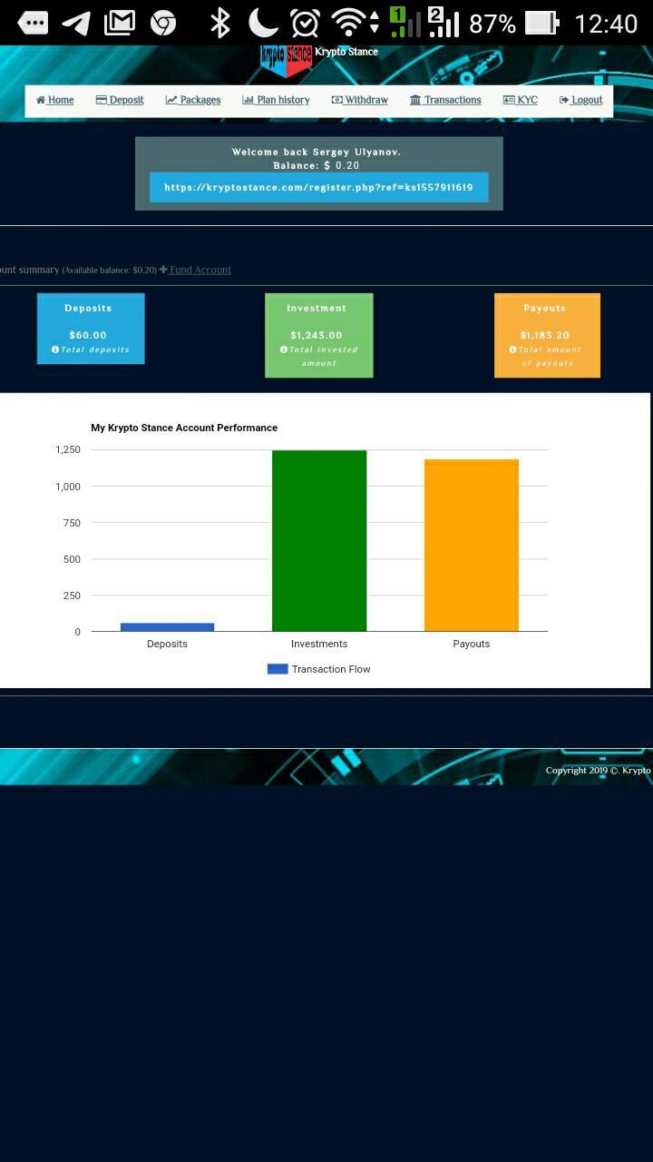The height and width of the screenshot is (1162, 653).
Task: Open the Packages menu item
Action: pos(193,100)
